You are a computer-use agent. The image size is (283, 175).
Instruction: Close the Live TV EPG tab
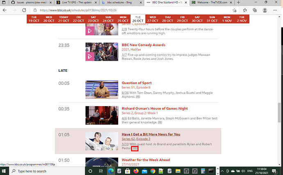point(96,2)
